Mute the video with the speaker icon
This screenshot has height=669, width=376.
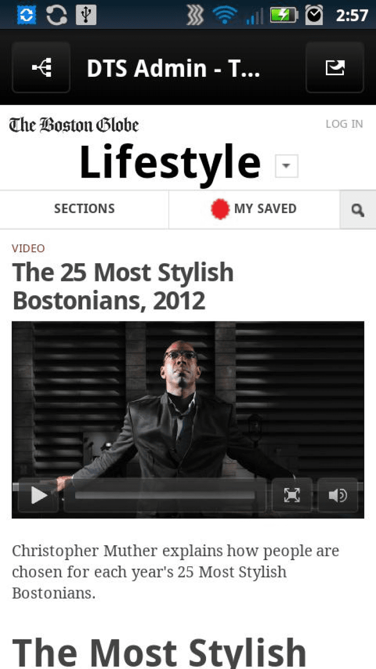(x=338, y=496)
